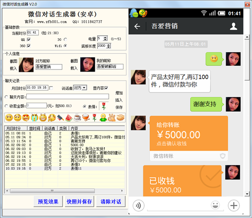
Task: Open the contact profile icon in chat header
Action: tap(233, 26)
